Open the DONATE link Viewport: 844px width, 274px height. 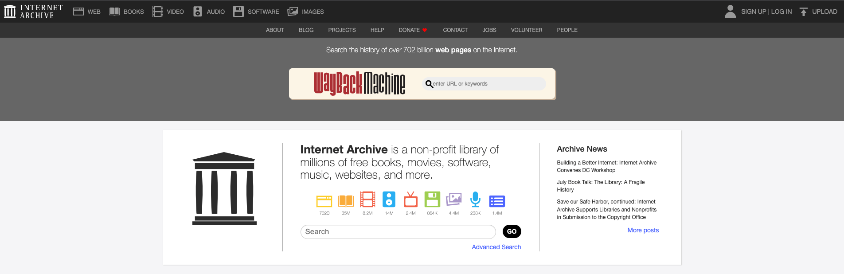coord(409,30)
